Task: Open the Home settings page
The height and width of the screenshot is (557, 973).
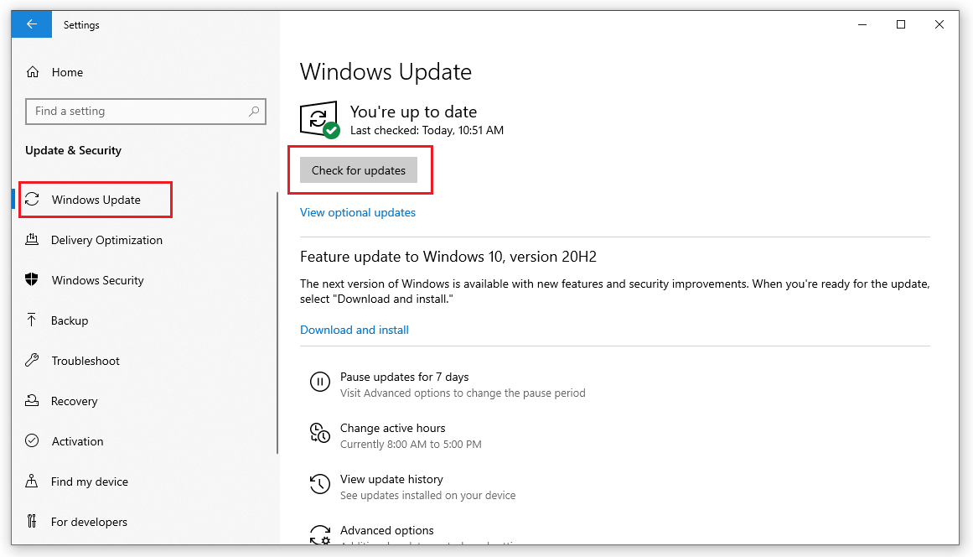Action: point(66,72)
